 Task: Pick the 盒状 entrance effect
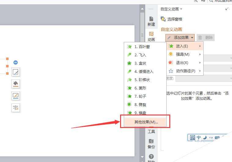coord(145,63)
